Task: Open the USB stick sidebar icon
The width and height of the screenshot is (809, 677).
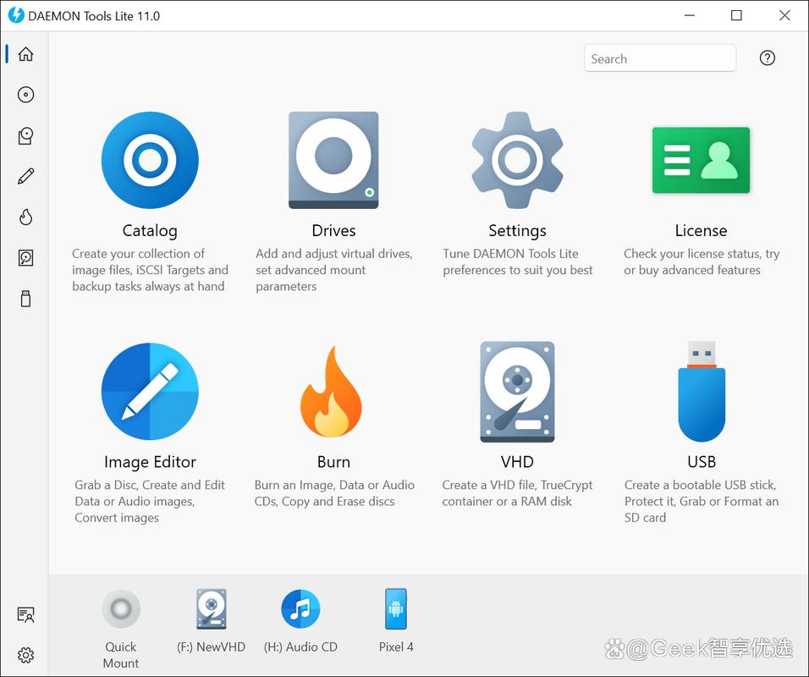Action: coord(25,298)
